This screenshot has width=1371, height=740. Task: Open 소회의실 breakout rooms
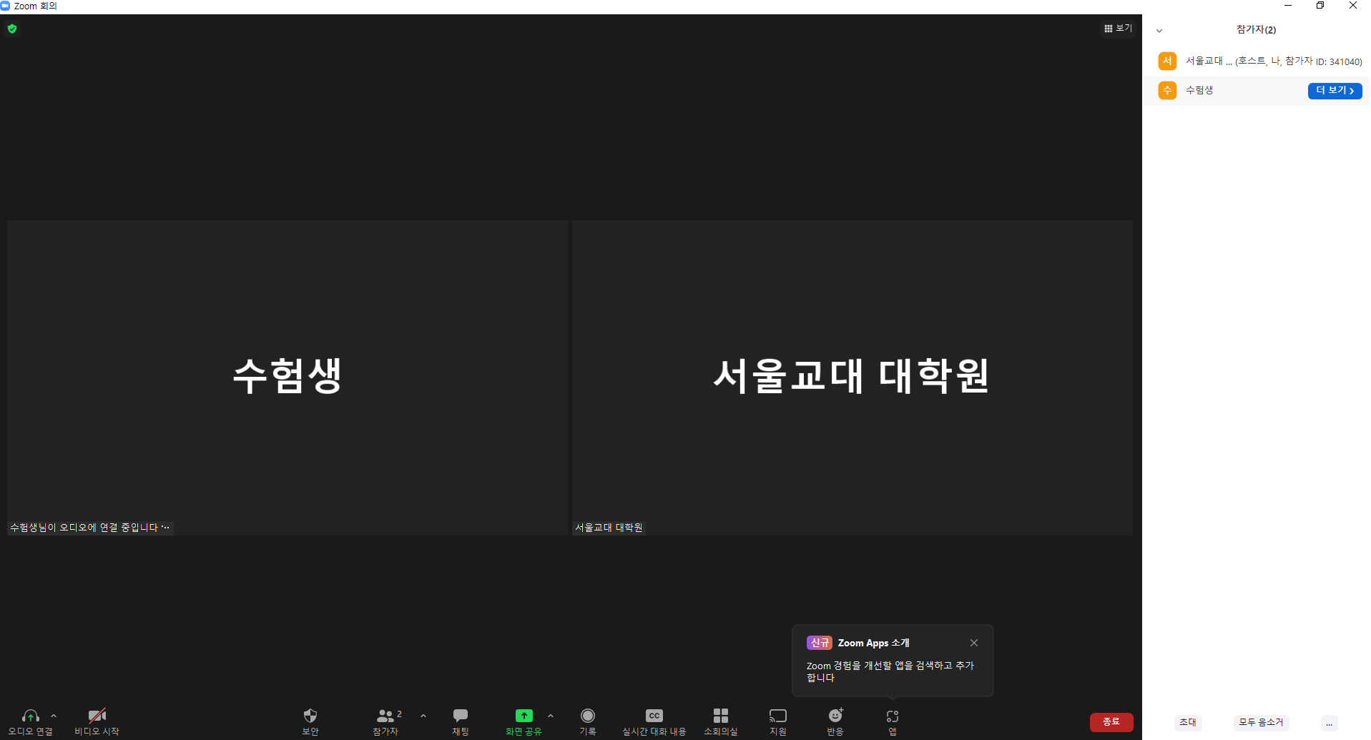[x=719, y=721]
